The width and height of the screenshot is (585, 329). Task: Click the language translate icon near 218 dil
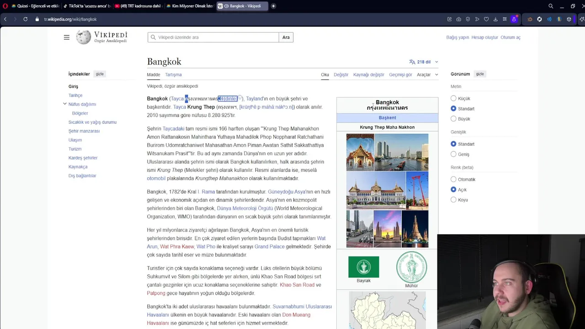(412, 62)
